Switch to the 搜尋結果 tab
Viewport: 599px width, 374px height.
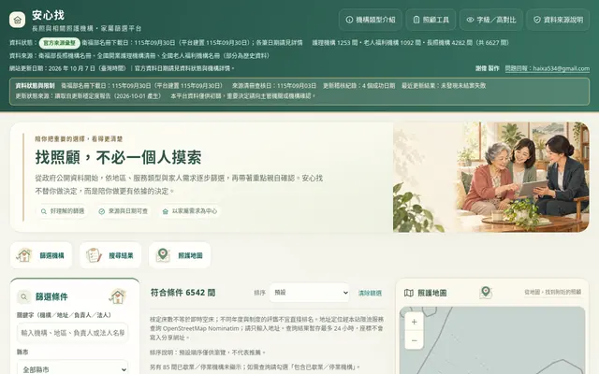110,255
